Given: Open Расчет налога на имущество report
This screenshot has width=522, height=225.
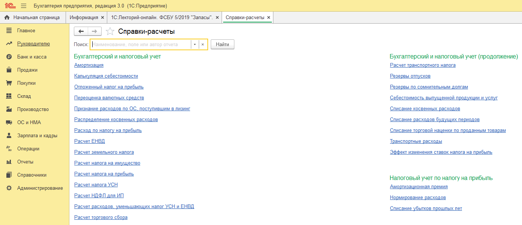Looking at the screenshot, I should pos(107,163).
